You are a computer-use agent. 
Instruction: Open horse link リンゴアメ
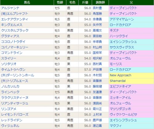pyautogui.click(x=9, y=109)
